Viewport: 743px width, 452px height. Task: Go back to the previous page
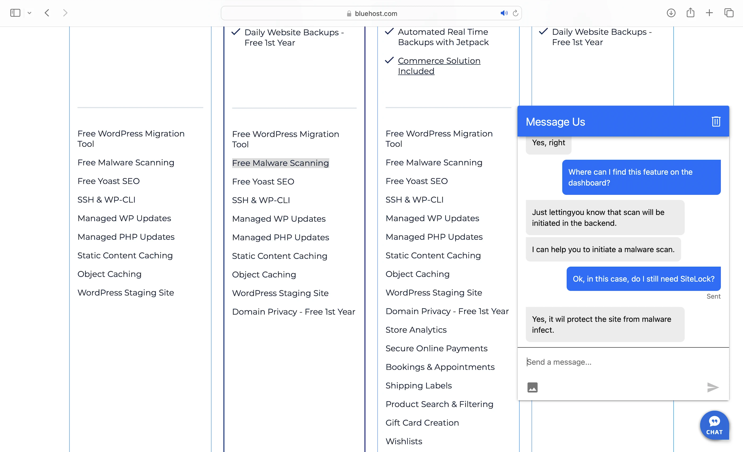tap(47, 13)
